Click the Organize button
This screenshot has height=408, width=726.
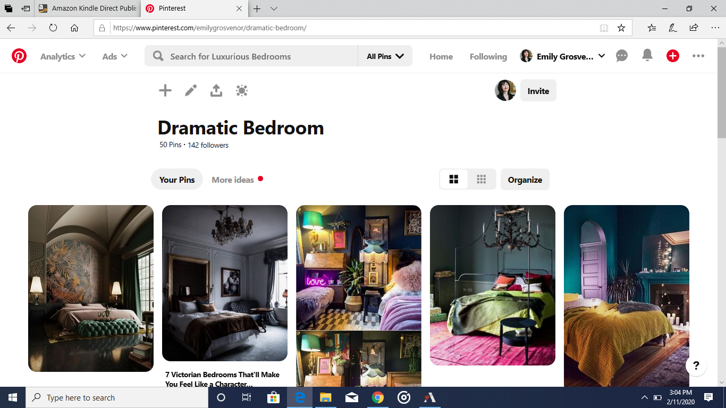click(x=525, y=180)
